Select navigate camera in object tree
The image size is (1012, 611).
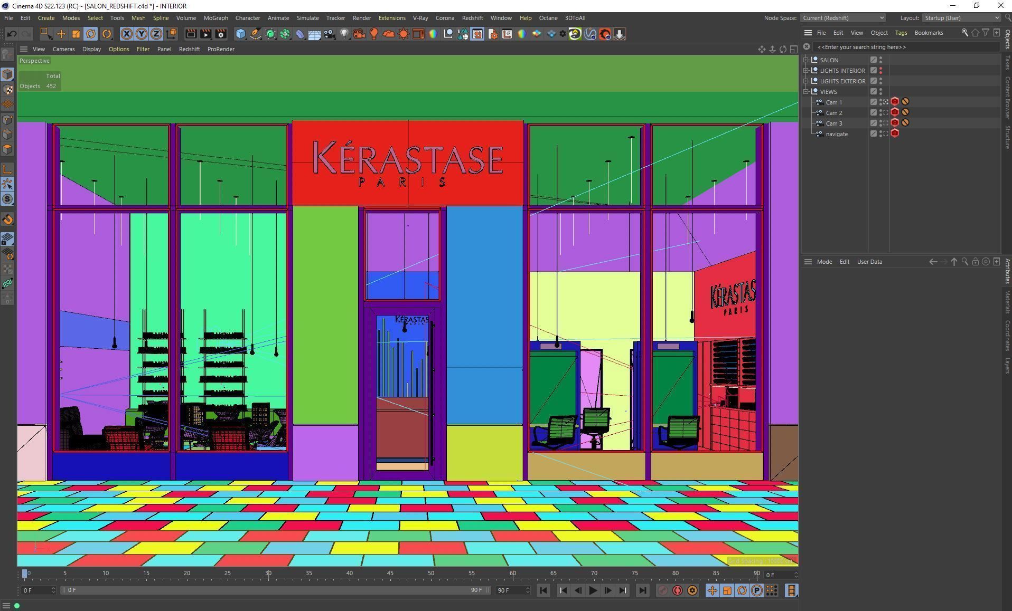[x=837, y=134]
